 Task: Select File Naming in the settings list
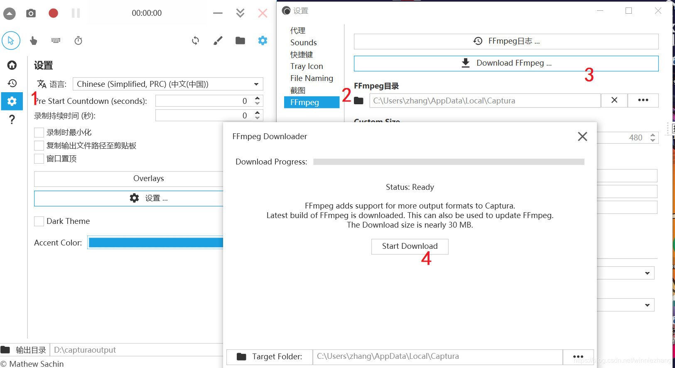pos(312,78)
